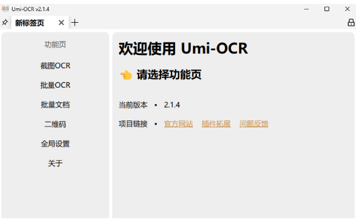The height and width of the screenshot is (222, 356).
Task: Minimize the Umi-OCR window
Action: (306, 9)
